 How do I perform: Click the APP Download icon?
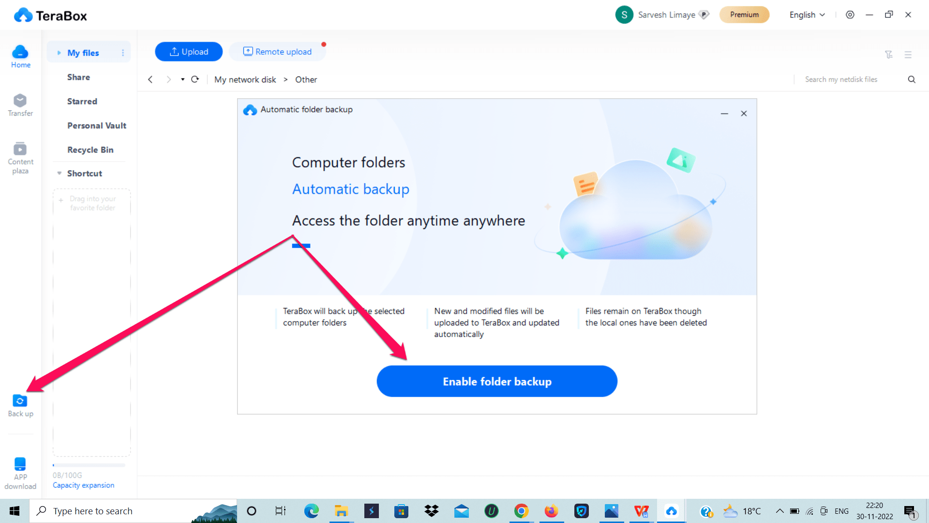(x=20, y=464)
